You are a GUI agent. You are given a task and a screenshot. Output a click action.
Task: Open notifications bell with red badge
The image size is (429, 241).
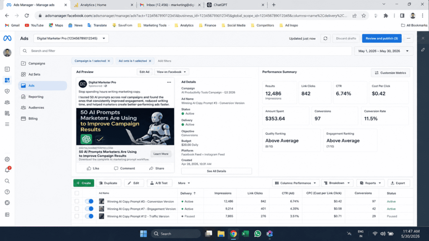[8, 170]
